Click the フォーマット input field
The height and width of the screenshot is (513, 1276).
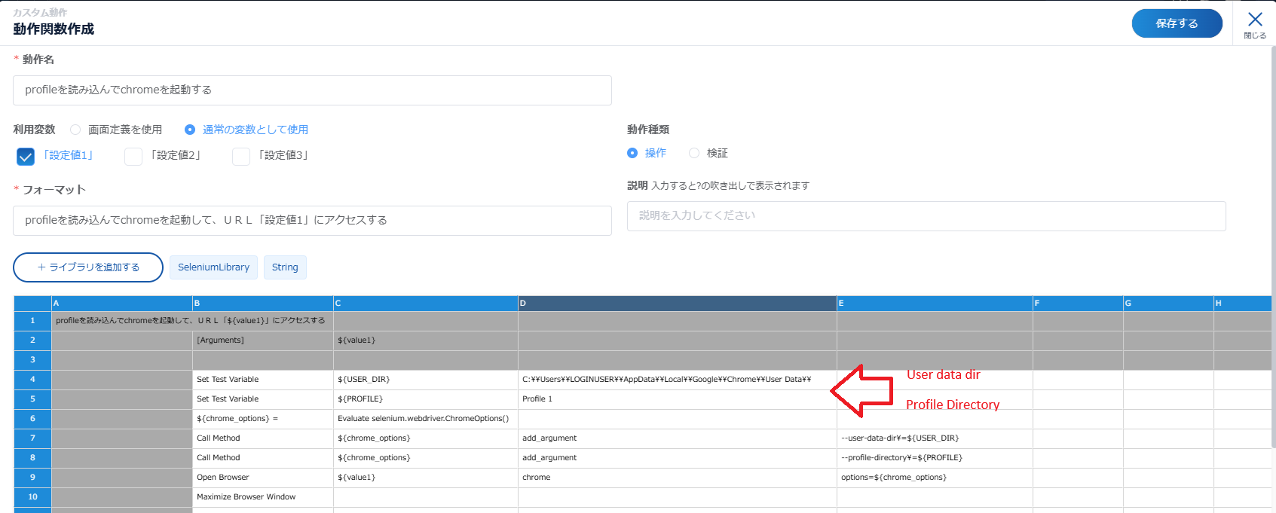tap(312, 220)
